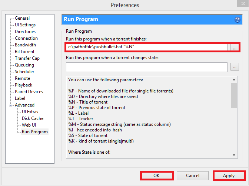
Task: Focus the torrent changes state field
Action: (x=147, y=67)
